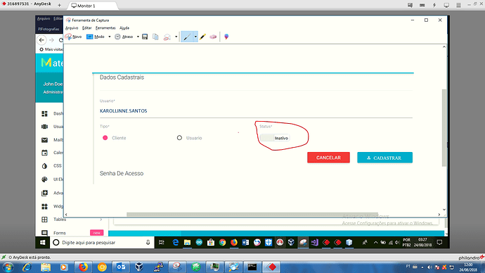Select the highlighter tool
The width and height of the screenshot is (485, 273).
(x=202, y=37)
